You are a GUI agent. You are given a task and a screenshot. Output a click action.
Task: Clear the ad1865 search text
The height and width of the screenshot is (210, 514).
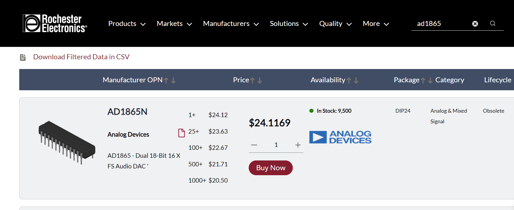pos(475,24)
